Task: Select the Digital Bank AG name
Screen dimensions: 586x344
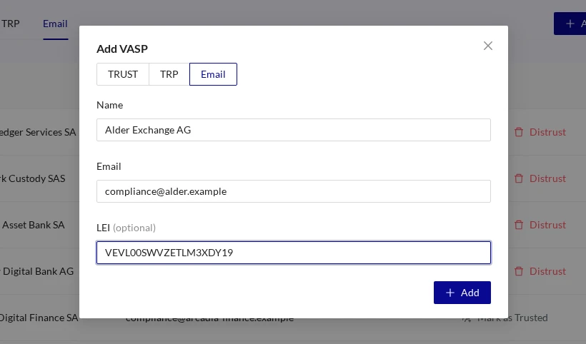Action: point(37,271)
